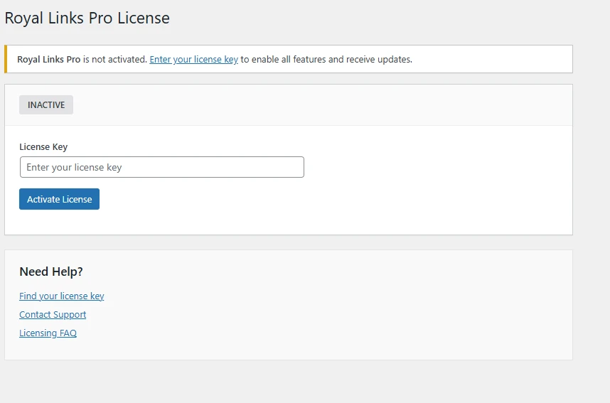Click the 'Need Help?' heading
Screen dimensions: 610x403
tap(51, 272)
